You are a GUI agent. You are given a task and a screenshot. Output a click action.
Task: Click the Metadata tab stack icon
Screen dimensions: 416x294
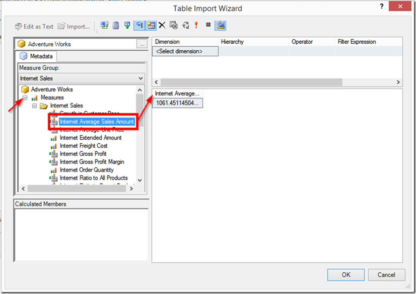click(23, 56)
